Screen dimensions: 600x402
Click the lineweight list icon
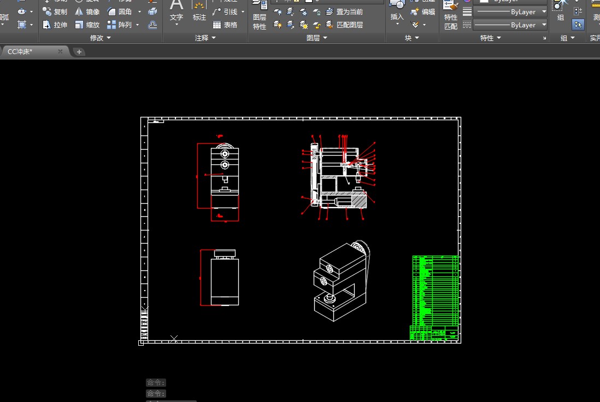point(467,11)
